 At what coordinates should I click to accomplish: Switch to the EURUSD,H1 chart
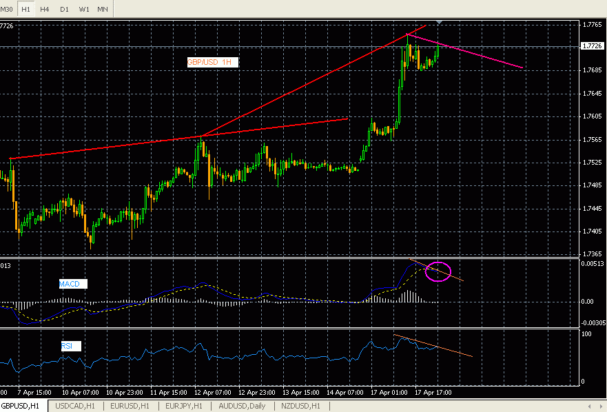point(129,406)
